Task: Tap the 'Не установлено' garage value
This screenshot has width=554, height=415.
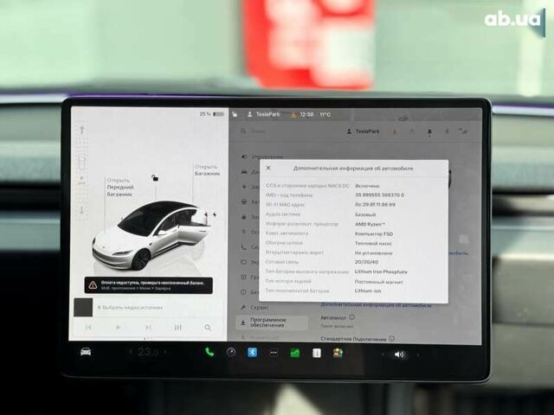Action: 373,252
